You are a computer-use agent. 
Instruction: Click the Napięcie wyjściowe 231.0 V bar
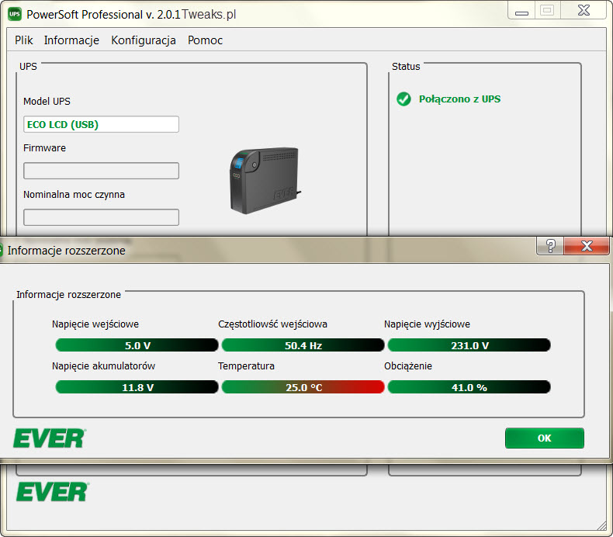[x=469, y=345]
